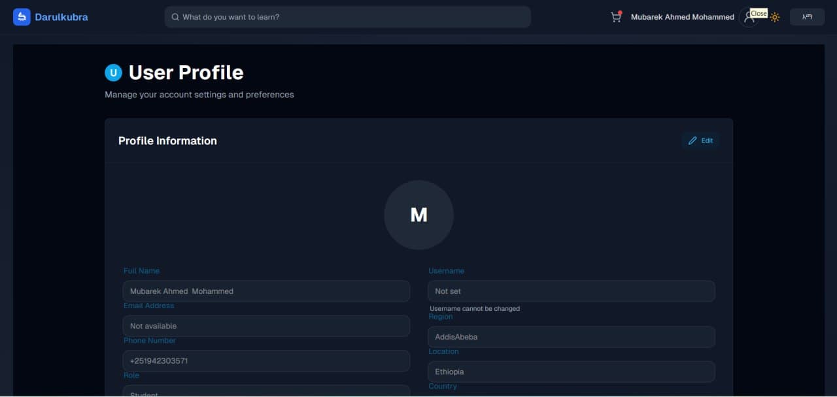
Task: Focus the 'What do you want to learn?' search box
Action: click(x=353, y=17)
